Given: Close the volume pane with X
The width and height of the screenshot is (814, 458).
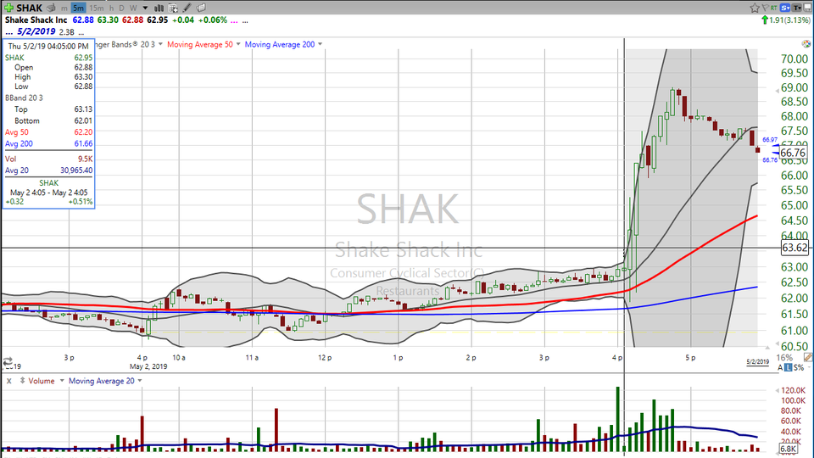Looking at the screenshot, I should coord(8,381).
